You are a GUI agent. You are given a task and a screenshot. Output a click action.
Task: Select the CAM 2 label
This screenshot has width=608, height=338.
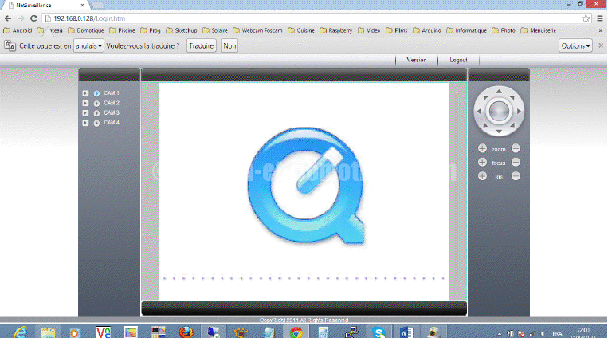[x=112, y=103]
